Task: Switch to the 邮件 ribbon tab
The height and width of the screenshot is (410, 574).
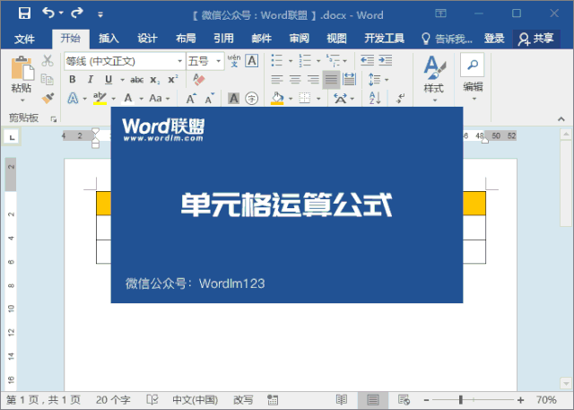Action: pos(262,38)
